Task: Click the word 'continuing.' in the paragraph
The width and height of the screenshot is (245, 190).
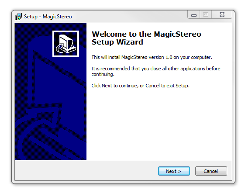Action: tap(103, 74)
